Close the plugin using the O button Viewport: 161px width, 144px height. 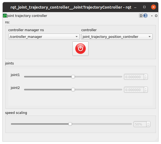[156, 16]
